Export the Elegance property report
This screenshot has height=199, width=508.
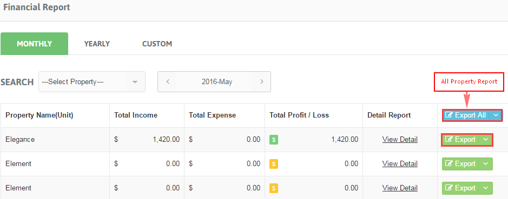[x=460, y=140]
